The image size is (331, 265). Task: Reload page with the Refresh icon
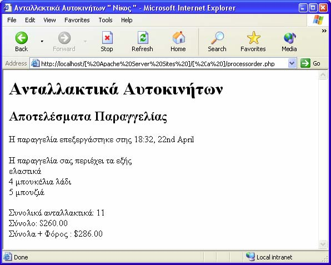pos(143,38)
